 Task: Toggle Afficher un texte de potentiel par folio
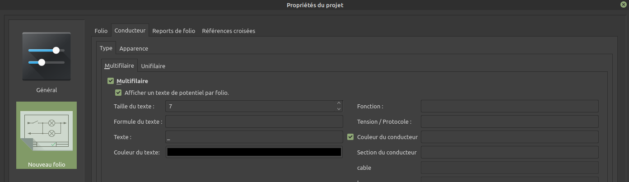pos(119,93)
